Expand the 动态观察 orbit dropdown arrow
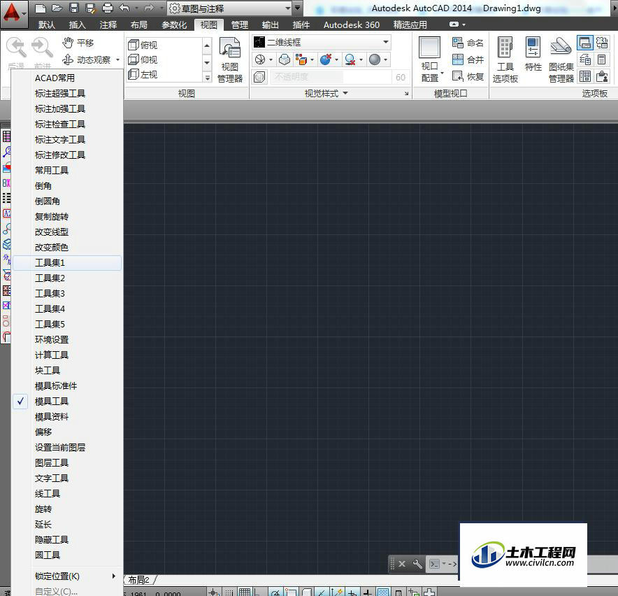 pyautogui.click(x=117, y=60)
